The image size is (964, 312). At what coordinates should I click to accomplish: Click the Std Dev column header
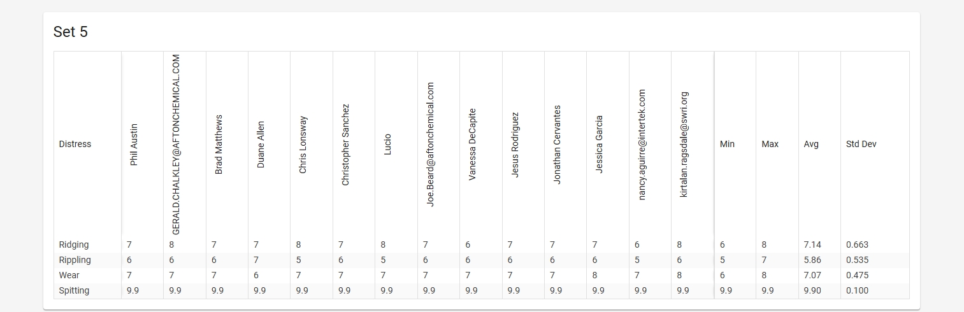point(861,144)
